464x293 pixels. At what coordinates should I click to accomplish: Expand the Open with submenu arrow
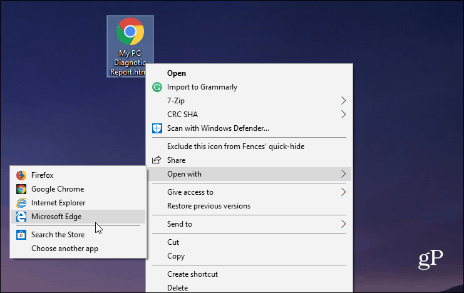pos(343,173)
